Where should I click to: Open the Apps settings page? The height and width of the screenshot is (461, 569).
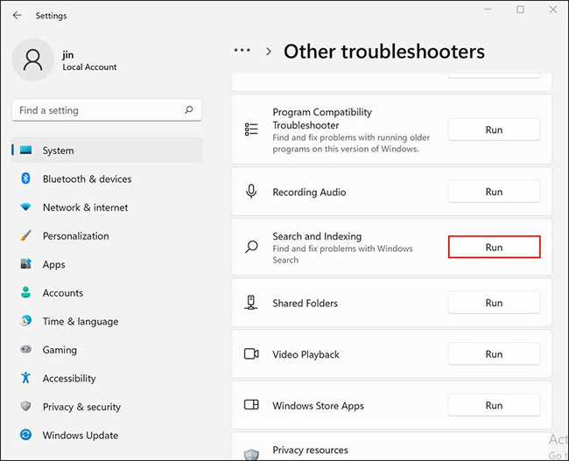[107, 264]
